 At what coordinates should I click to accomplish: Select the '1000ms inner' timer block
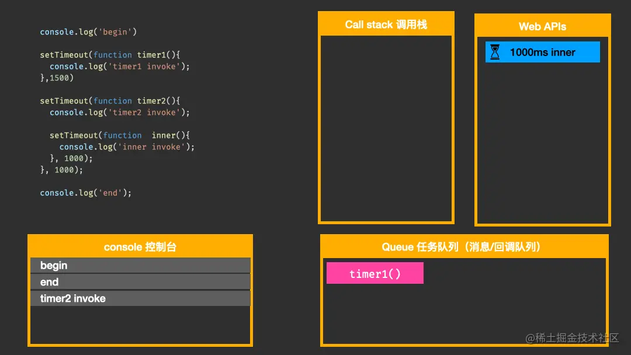pyautogui.click(x=542, y=52)
